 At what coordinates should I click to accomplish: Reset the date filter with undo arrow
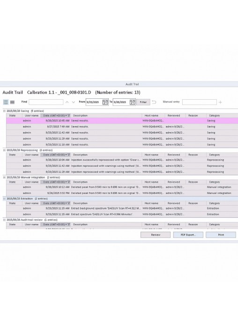[x=154, y=102]
